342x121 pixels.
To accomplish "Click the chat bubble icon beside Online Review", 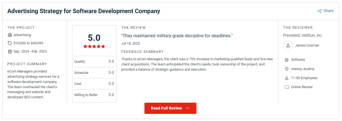I will point(286,87).
